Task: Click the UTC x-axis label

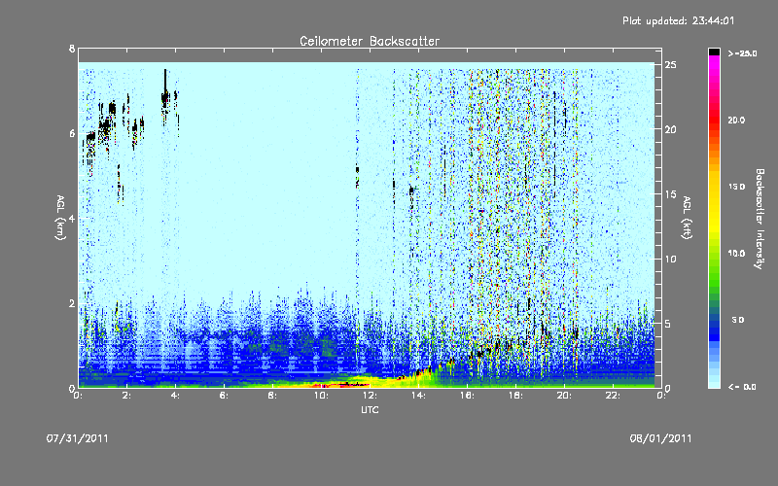Action: pos(370,409)
